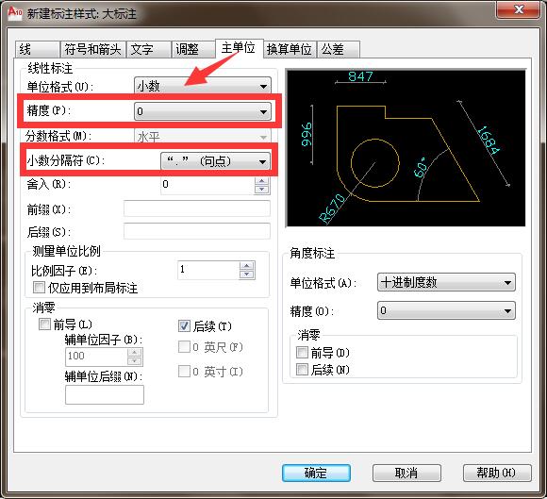Click the 帮助(H) button
Image resolution: width=547 pixels, height=499 pixels.
click(497, 473)
